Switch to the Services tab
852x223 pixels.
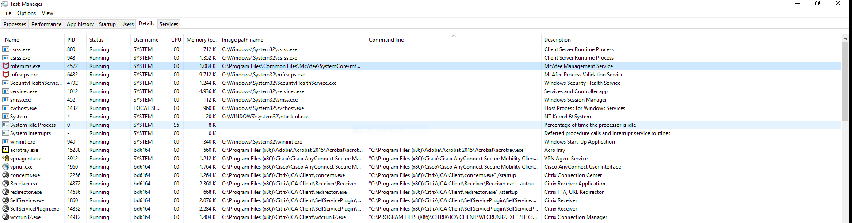coord(169,24)
